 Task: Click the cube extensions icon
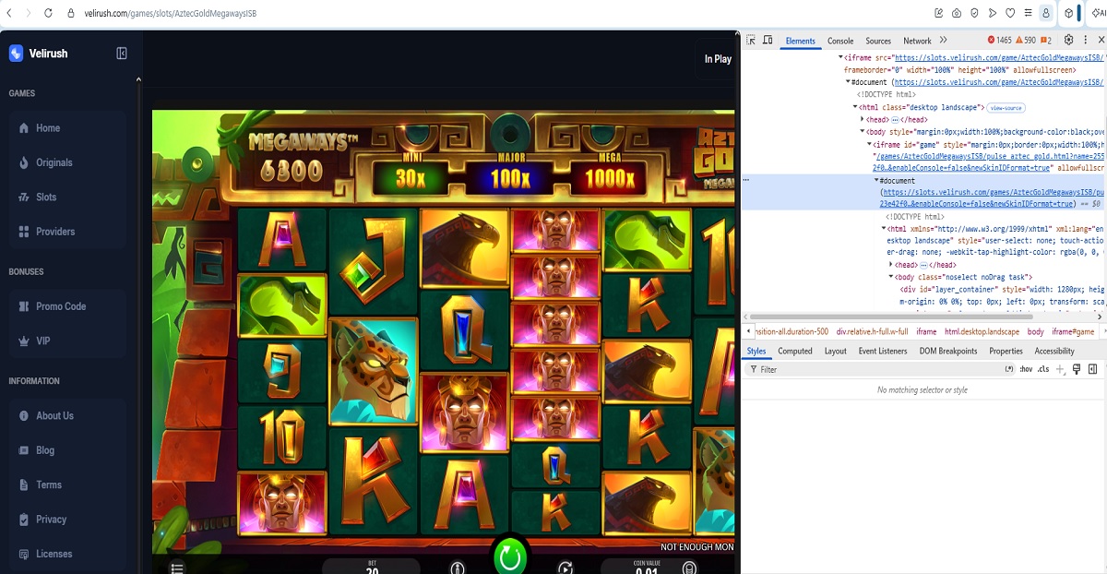click(x=1069, y=14)
